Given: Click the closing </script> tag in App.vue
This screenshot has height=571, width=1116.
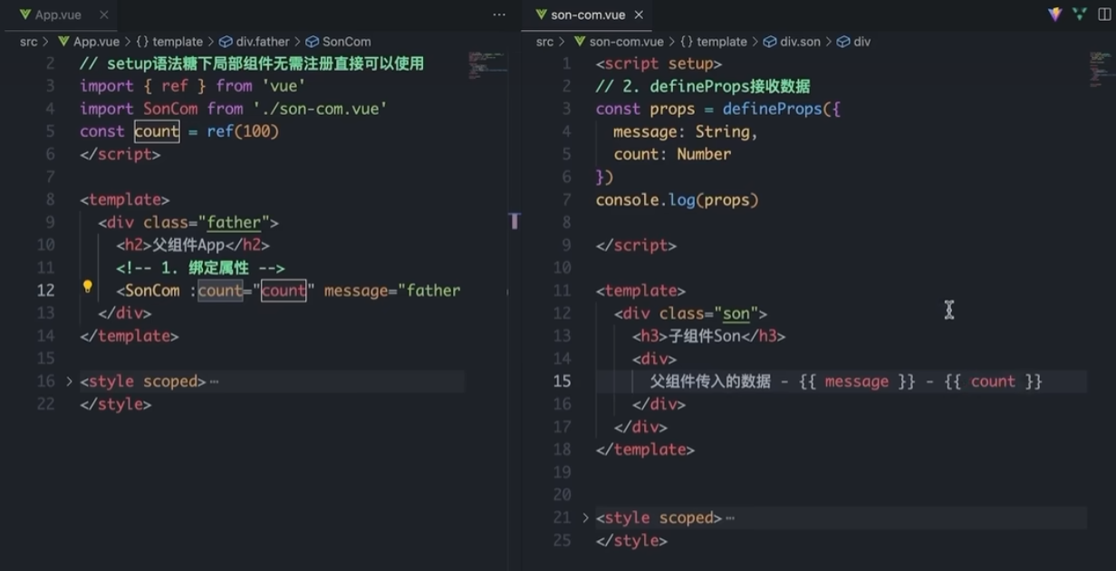Looking at the screenshot, I should point(120,154).
